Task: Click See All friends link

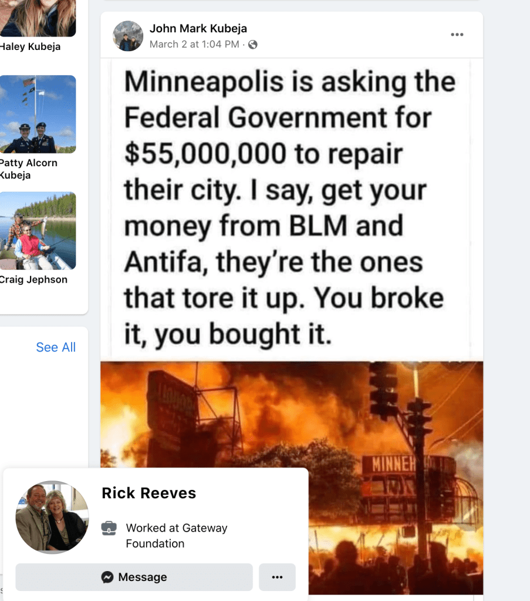Action: (x=56, y=347)
